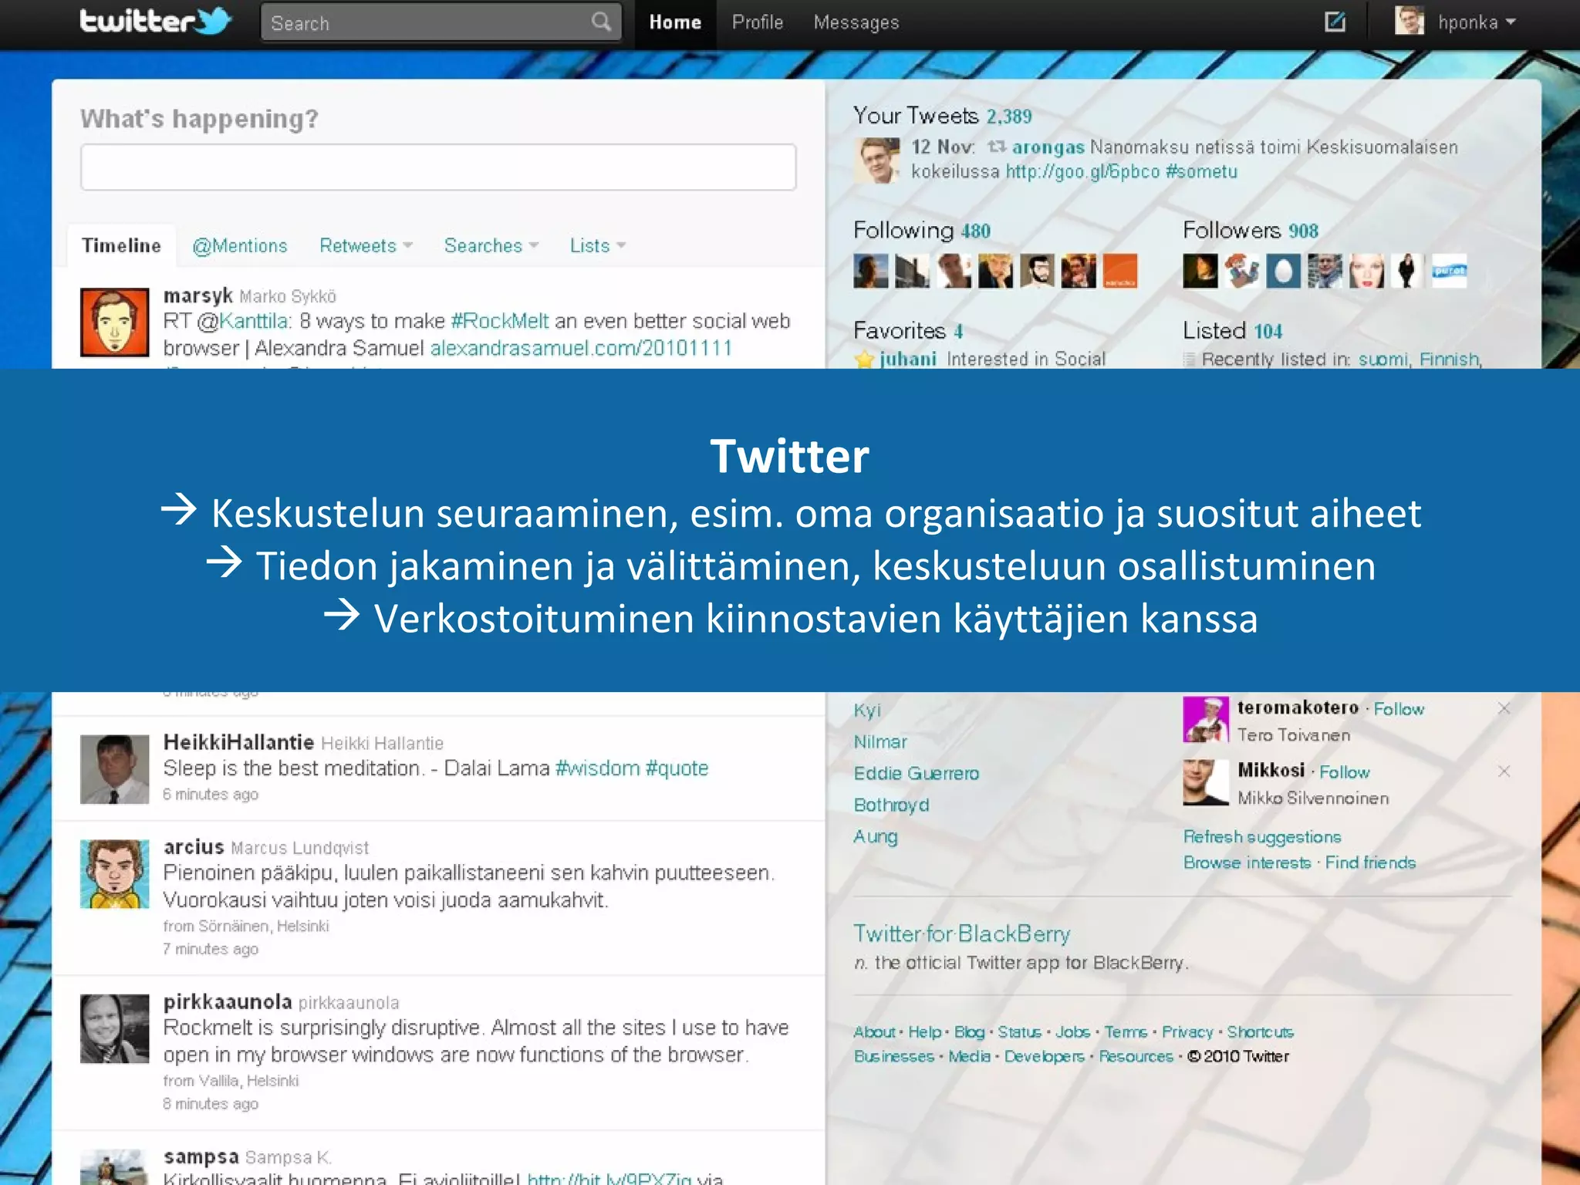1580x1185 pixels.
Task: Click the last Followers avatar thumbnail
Action: point(1449,271)
